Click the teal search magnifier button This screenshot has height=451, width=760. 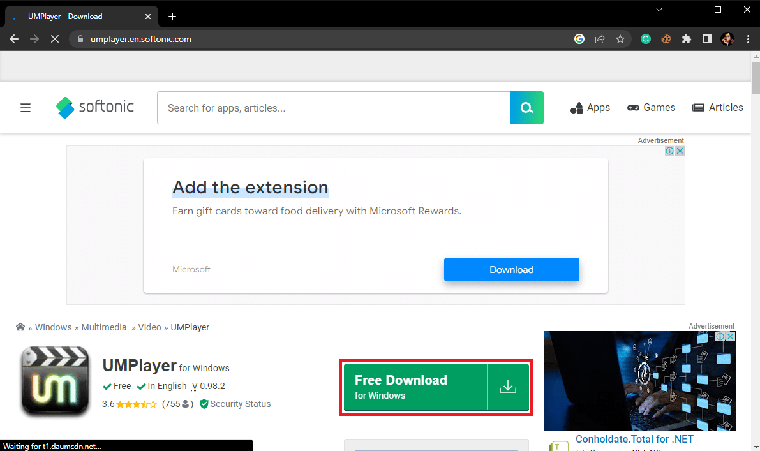pos(527,108)
